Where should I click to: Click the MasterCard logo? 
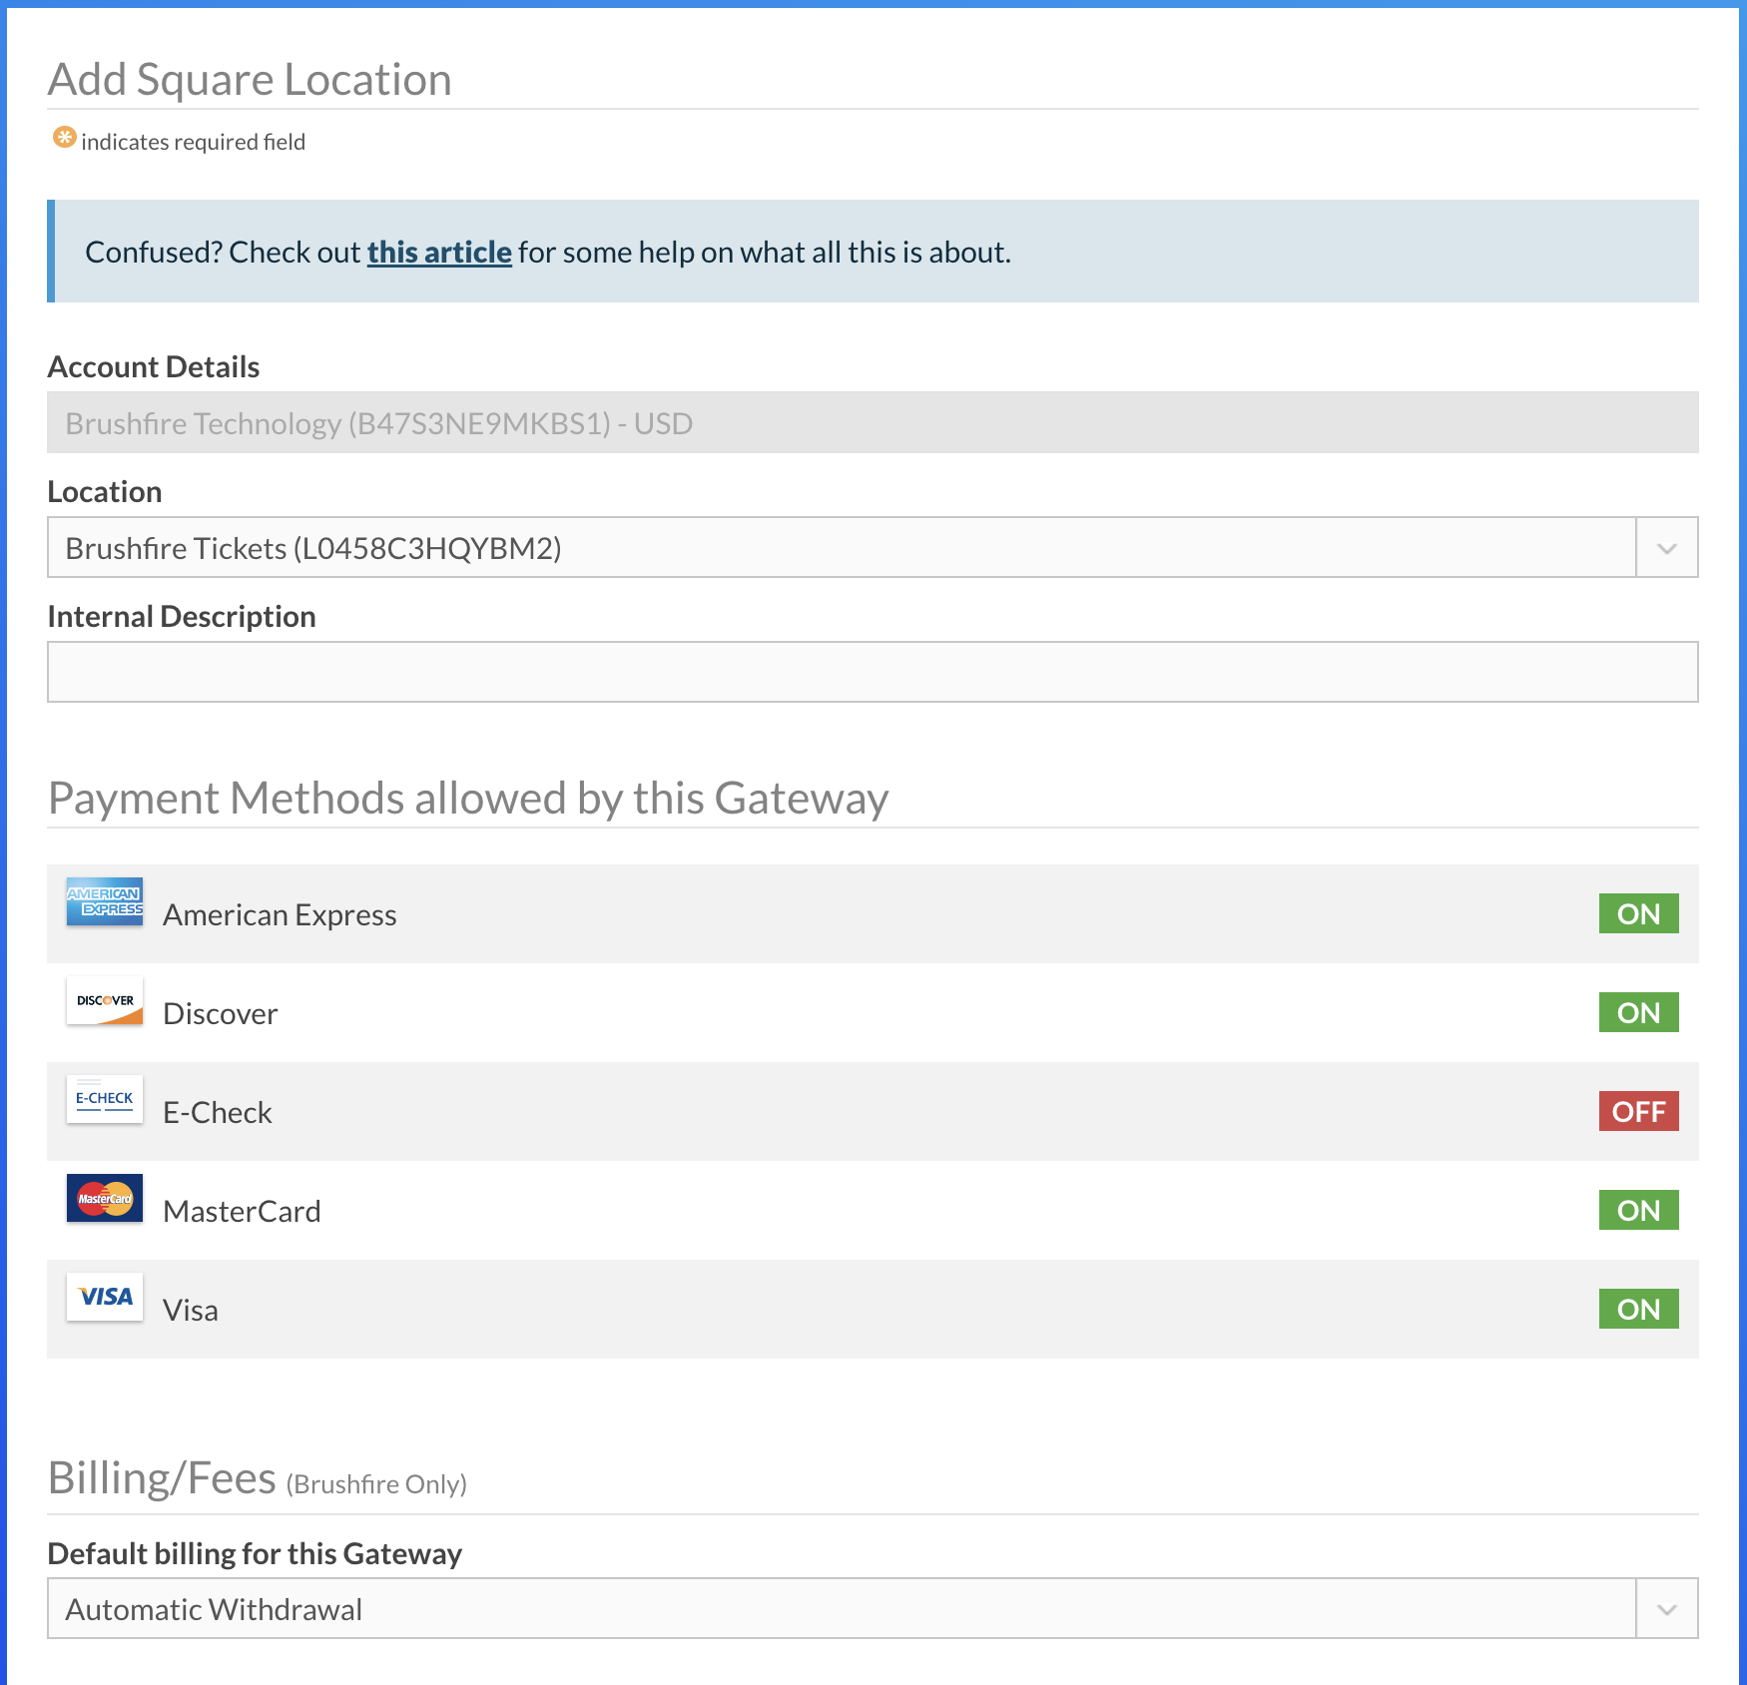coord(105,1198)
